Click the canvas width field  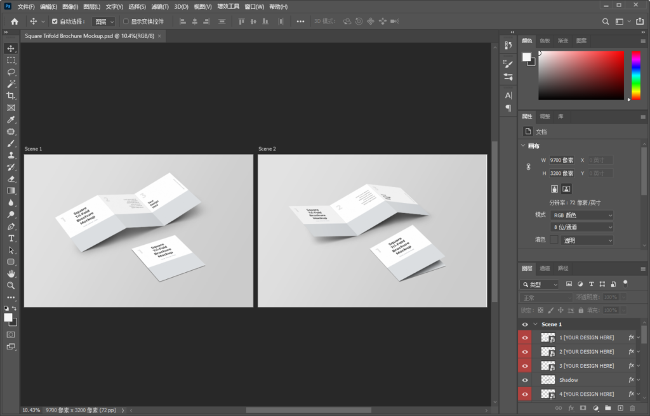pyautogui.click(x=562, y=160)
